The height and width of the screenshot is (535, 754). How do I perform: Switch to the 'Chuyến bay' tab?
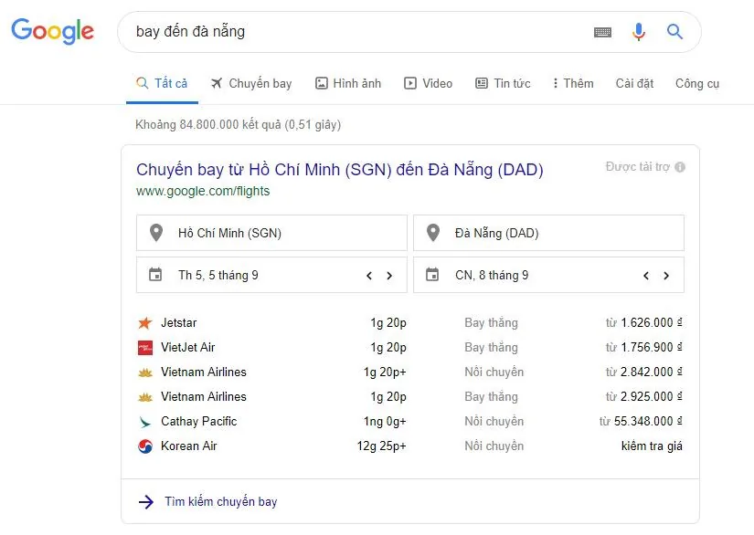tap(251, 84)
